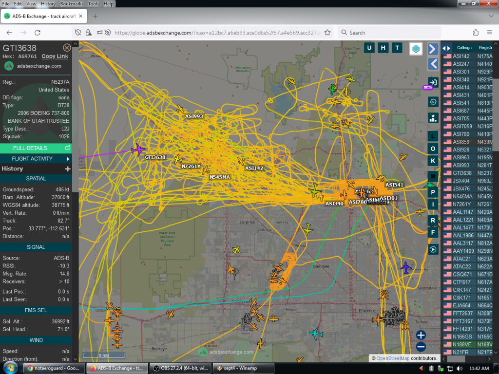This screenshot has width=499, height=374.
Task: Toggle the U map filter button
Action: coord(369,48)
